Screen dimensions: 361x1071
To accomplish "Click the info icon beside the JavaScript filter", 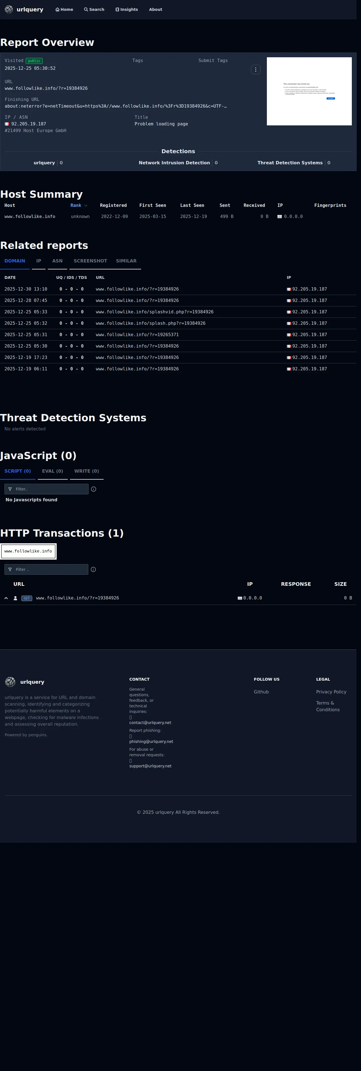I will tap(94, 489).
